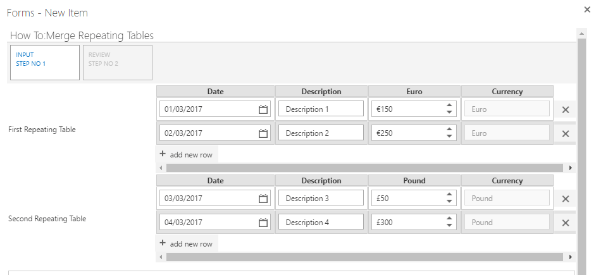596x275 pixels.
Task: Click the 02/03/2017 date field
Action: pos(214,133)
